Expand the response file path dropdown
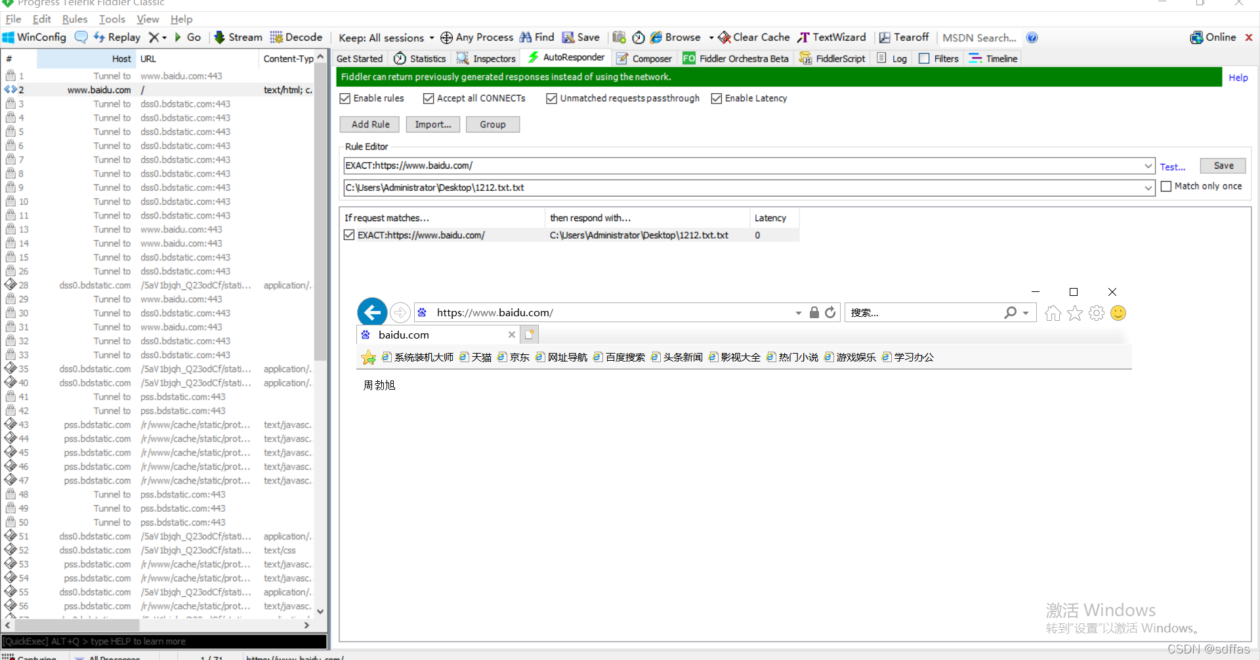 [x=1148, y=188]
